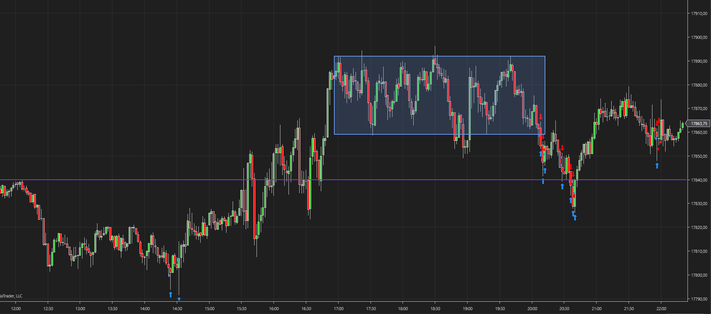Viewport: 711px width, 314px height.
Task: Click the blue up arrow below the 22:00 candles
Action: point(657,165)
